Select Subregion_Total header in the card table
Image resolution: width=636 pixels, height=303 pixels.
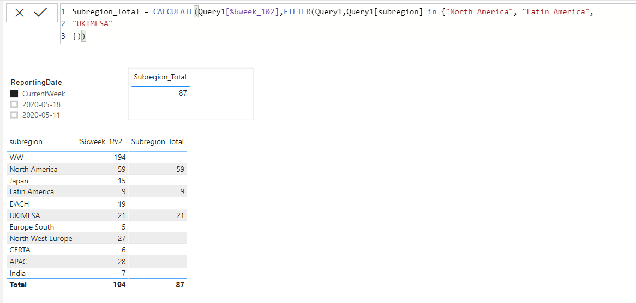160,77
